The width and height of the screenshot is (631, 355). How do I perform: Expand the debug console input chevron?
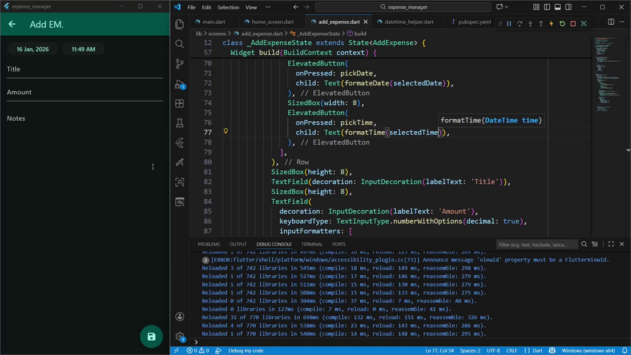point(196,342)
